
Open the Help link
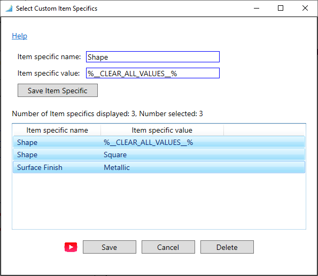pos(19,36)
